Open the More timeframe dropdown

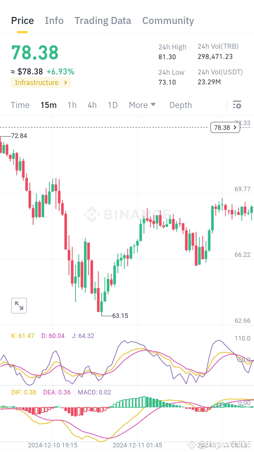[142, 105]
